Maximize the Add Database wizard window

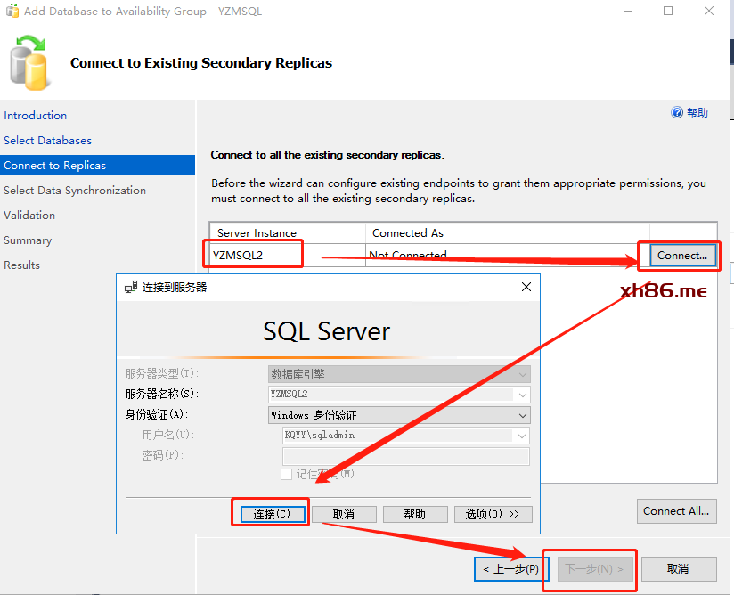point(668,12)
